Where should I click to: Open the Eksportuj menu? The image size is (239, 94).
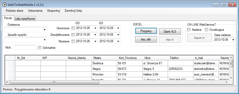click(x=53, y=11)
